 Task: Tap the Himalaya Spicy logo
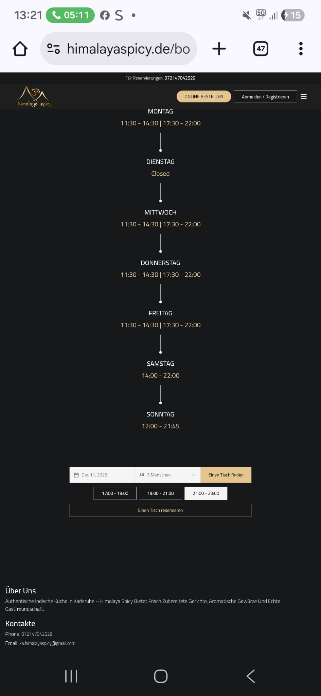coord(35,97)
